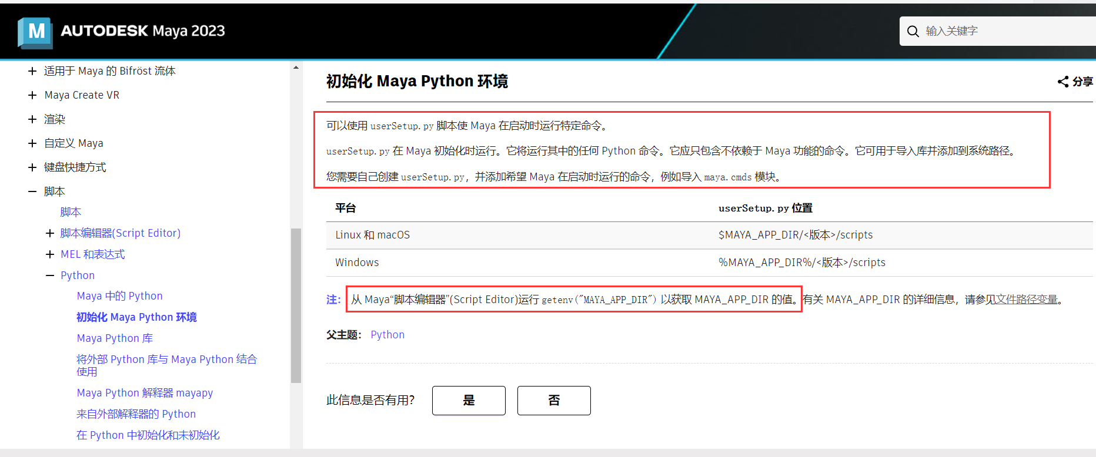Click the 注: note label
The width and height of the screenshot is (1096, 457).
point(333,300)
